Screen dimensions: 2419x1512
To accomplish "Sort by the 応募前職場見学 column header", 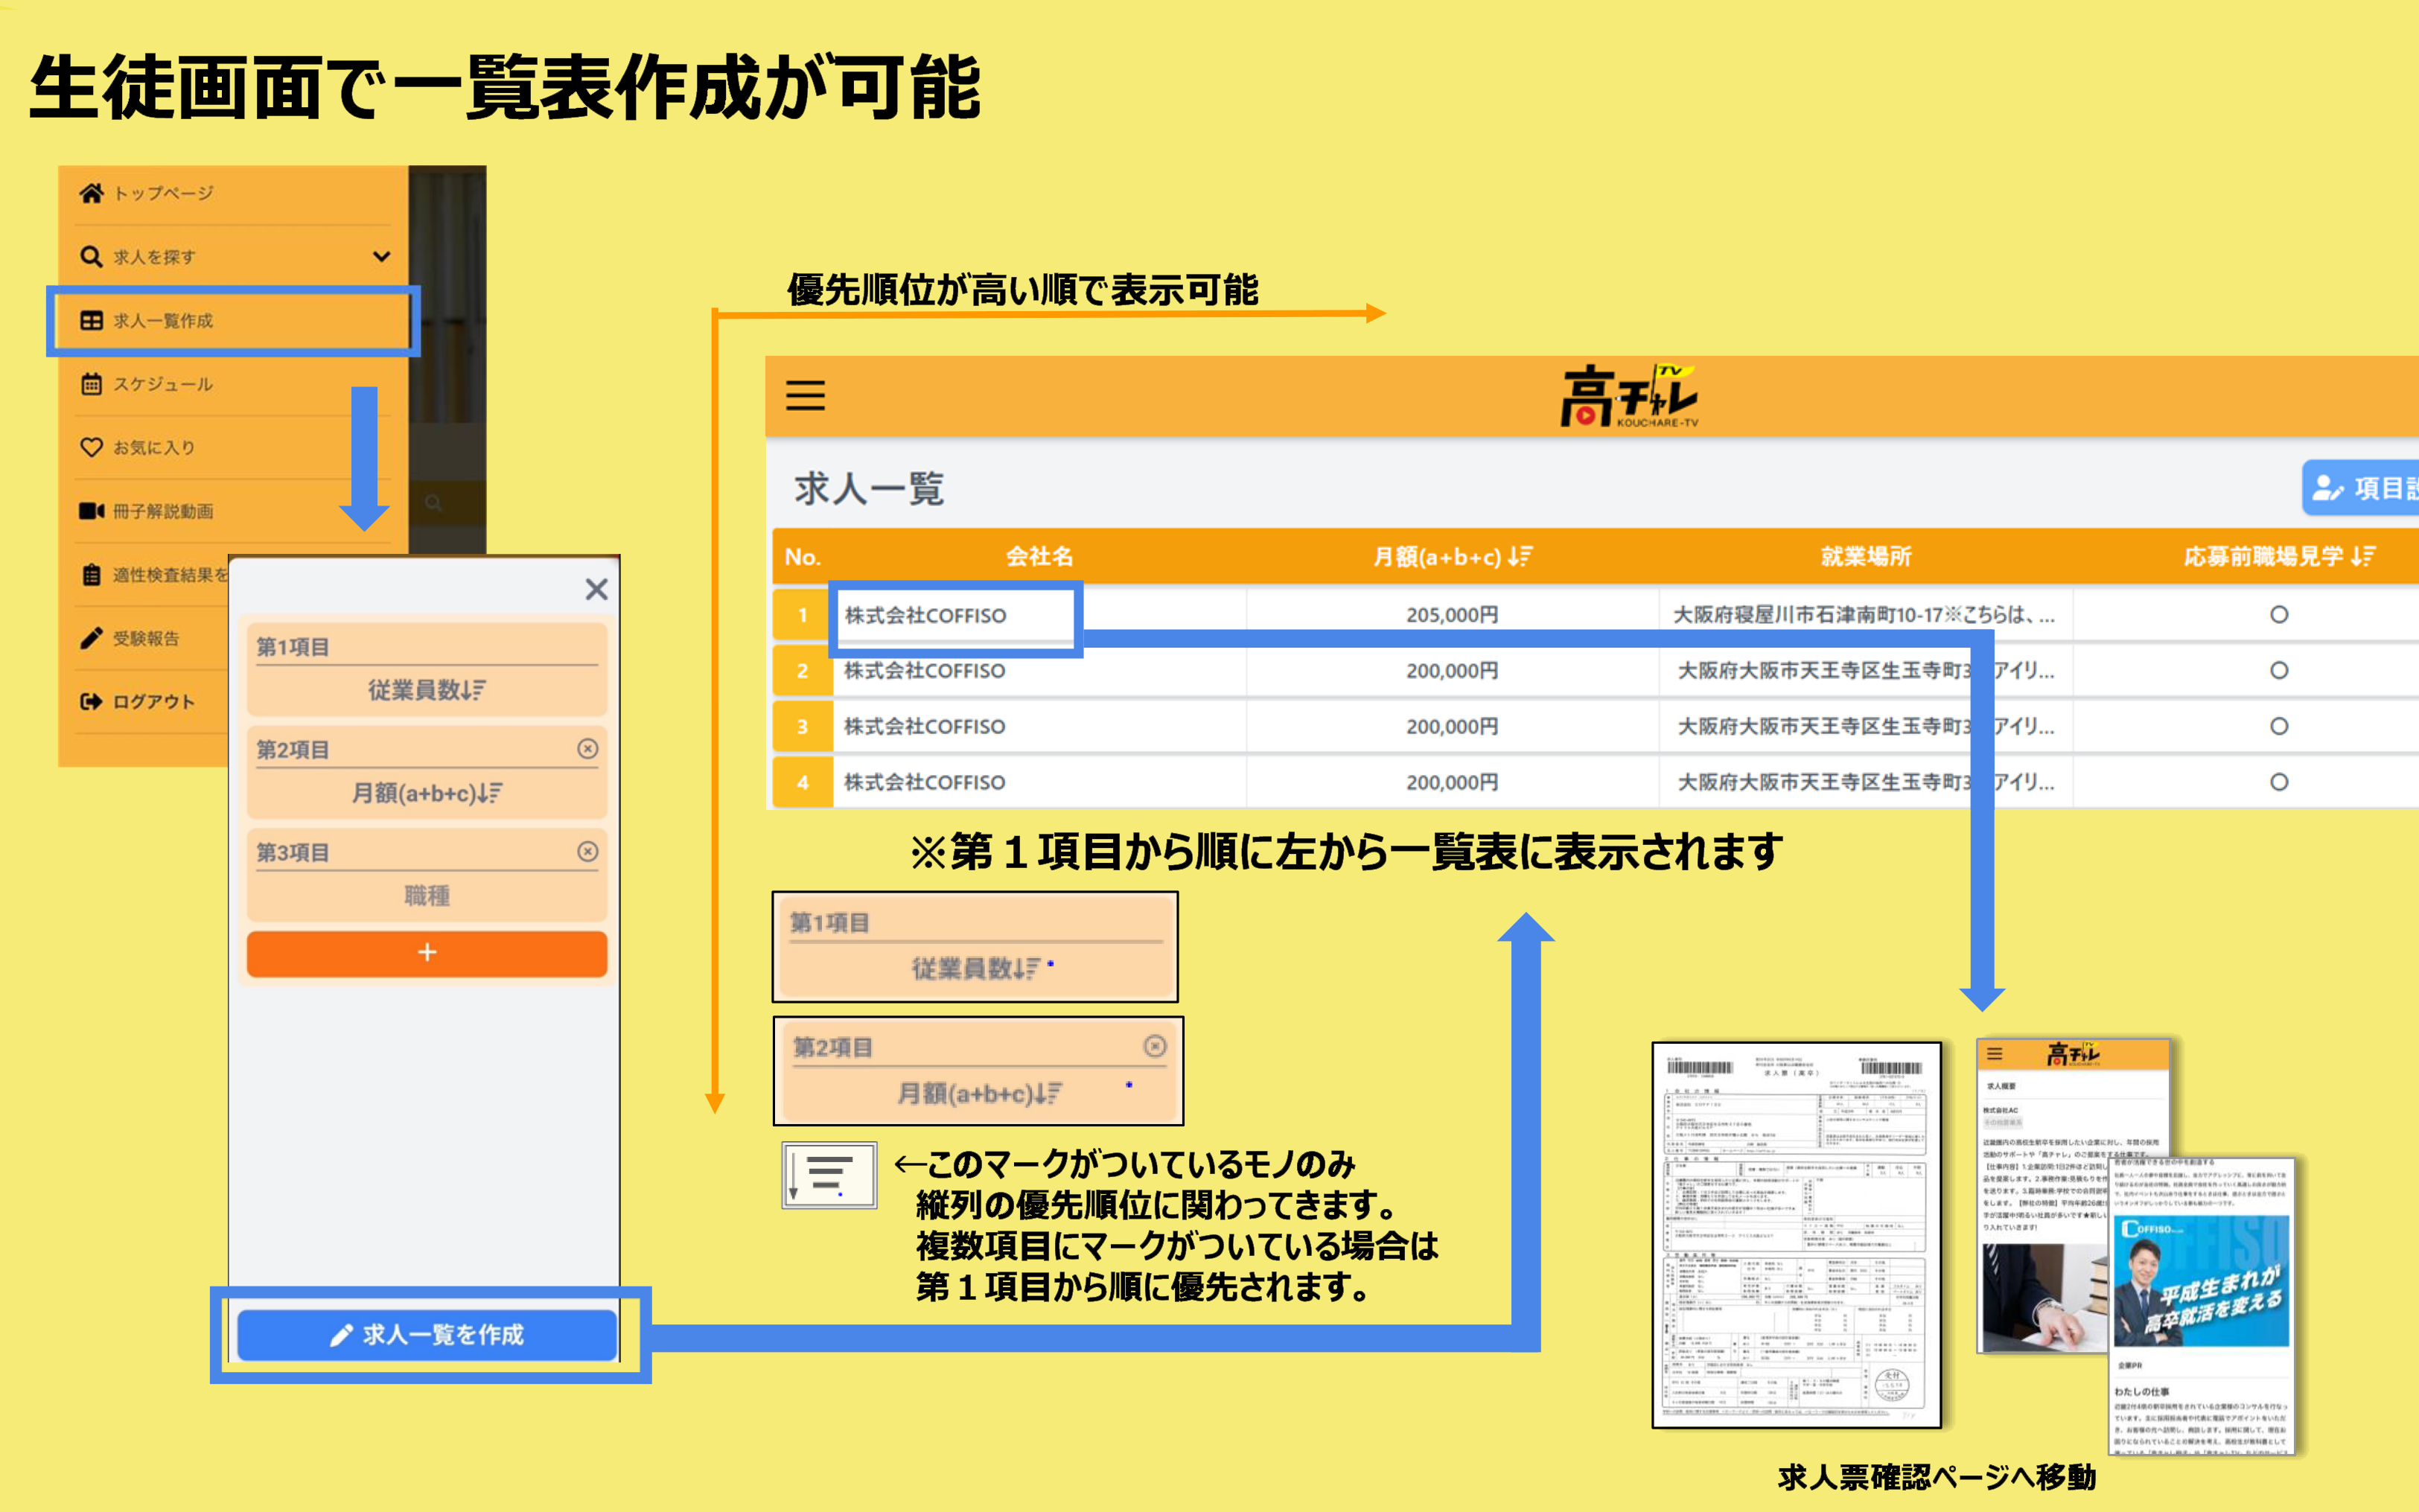I will pos(2278,557).
